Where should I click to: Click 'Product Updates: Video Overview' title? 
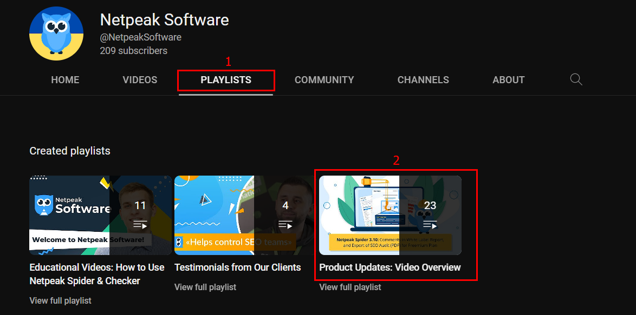tap(390, 267)
